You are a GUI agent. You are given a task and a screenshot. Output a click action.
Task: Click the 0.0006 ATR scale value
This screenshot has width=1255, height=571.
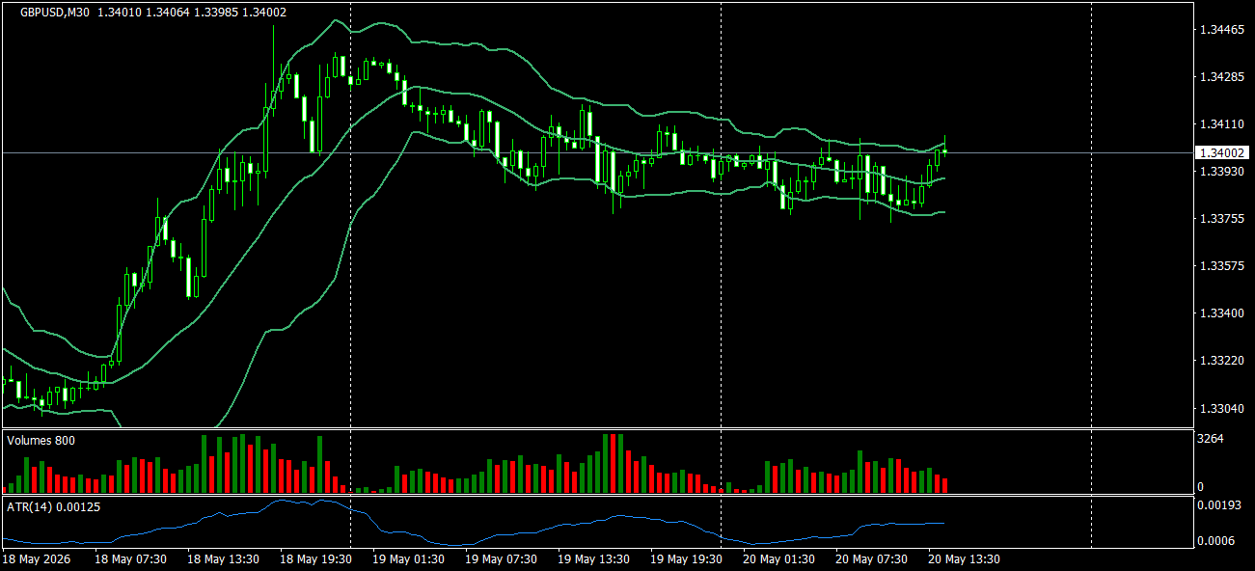(1216, 540)
